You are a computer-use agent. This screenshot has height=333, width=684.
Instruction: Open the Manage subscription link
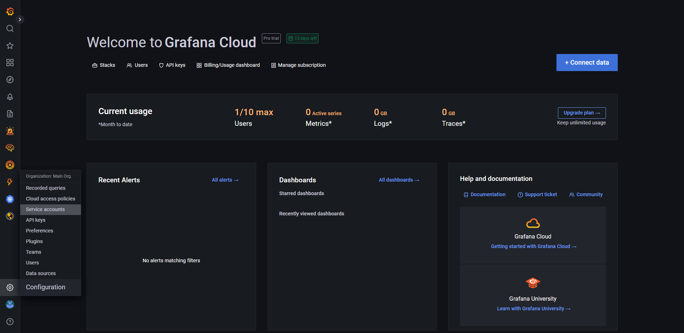coord(299,65)
